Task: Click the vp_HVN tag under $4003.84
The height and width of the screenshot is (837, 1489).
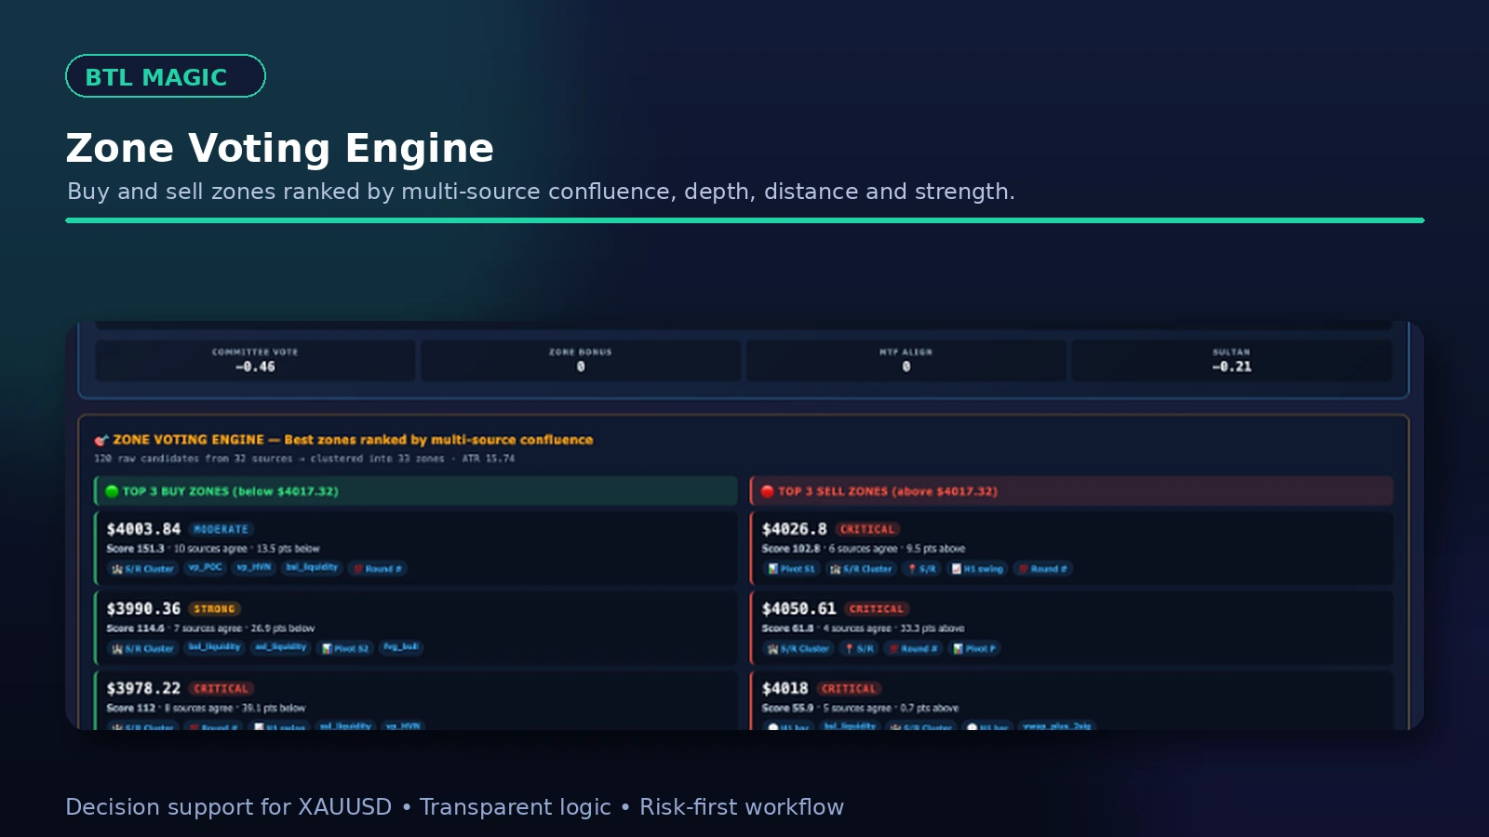Action: tap(254, 567)
